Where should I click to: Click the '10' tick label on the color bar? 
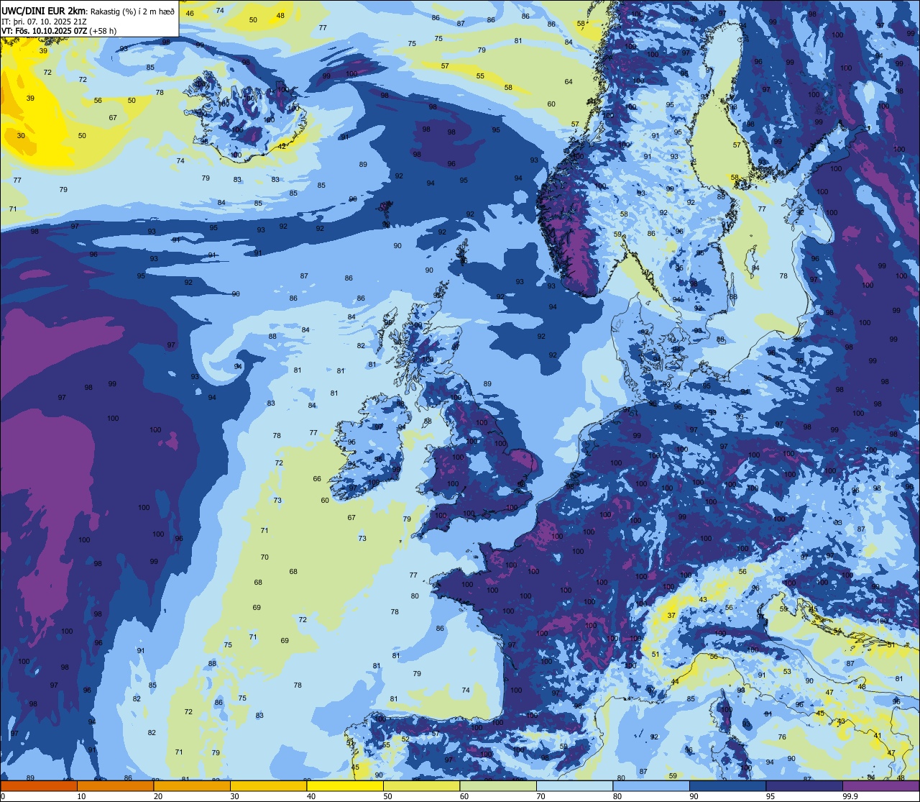click(x=81, y=796)
